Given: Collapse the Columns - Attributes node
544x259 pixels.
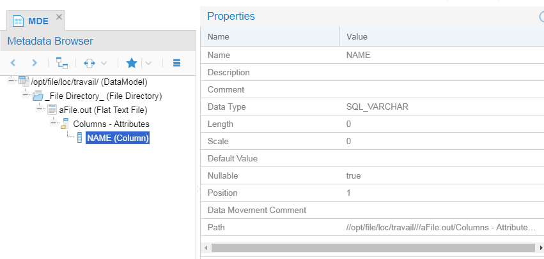Looking at the screenshot, I should (54, 123).
